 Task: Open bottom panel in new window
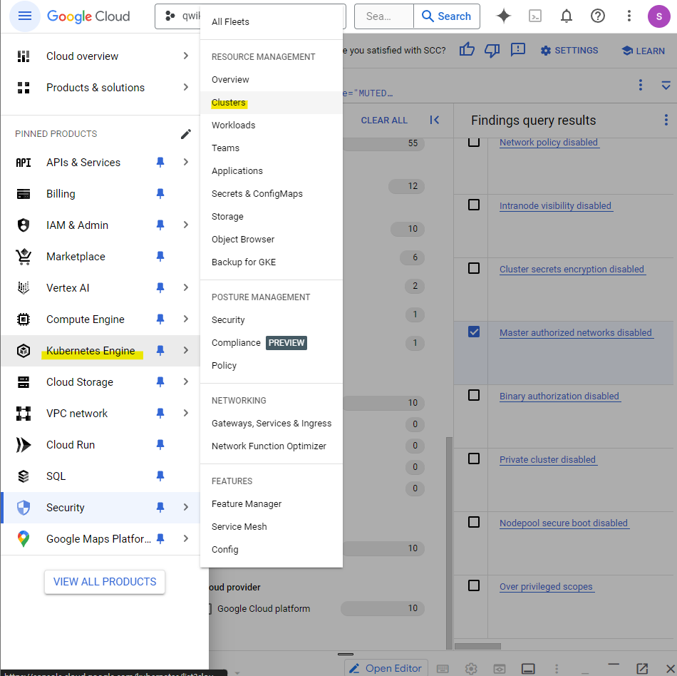[642, 668]
